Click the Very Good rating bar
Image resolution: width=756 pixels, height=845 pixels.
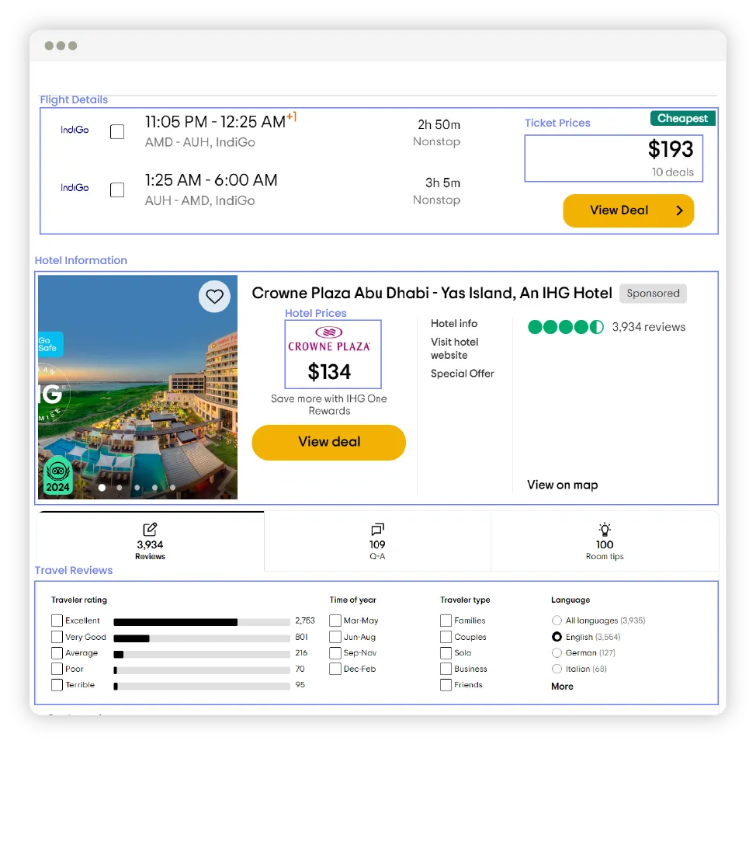point(202,638)
